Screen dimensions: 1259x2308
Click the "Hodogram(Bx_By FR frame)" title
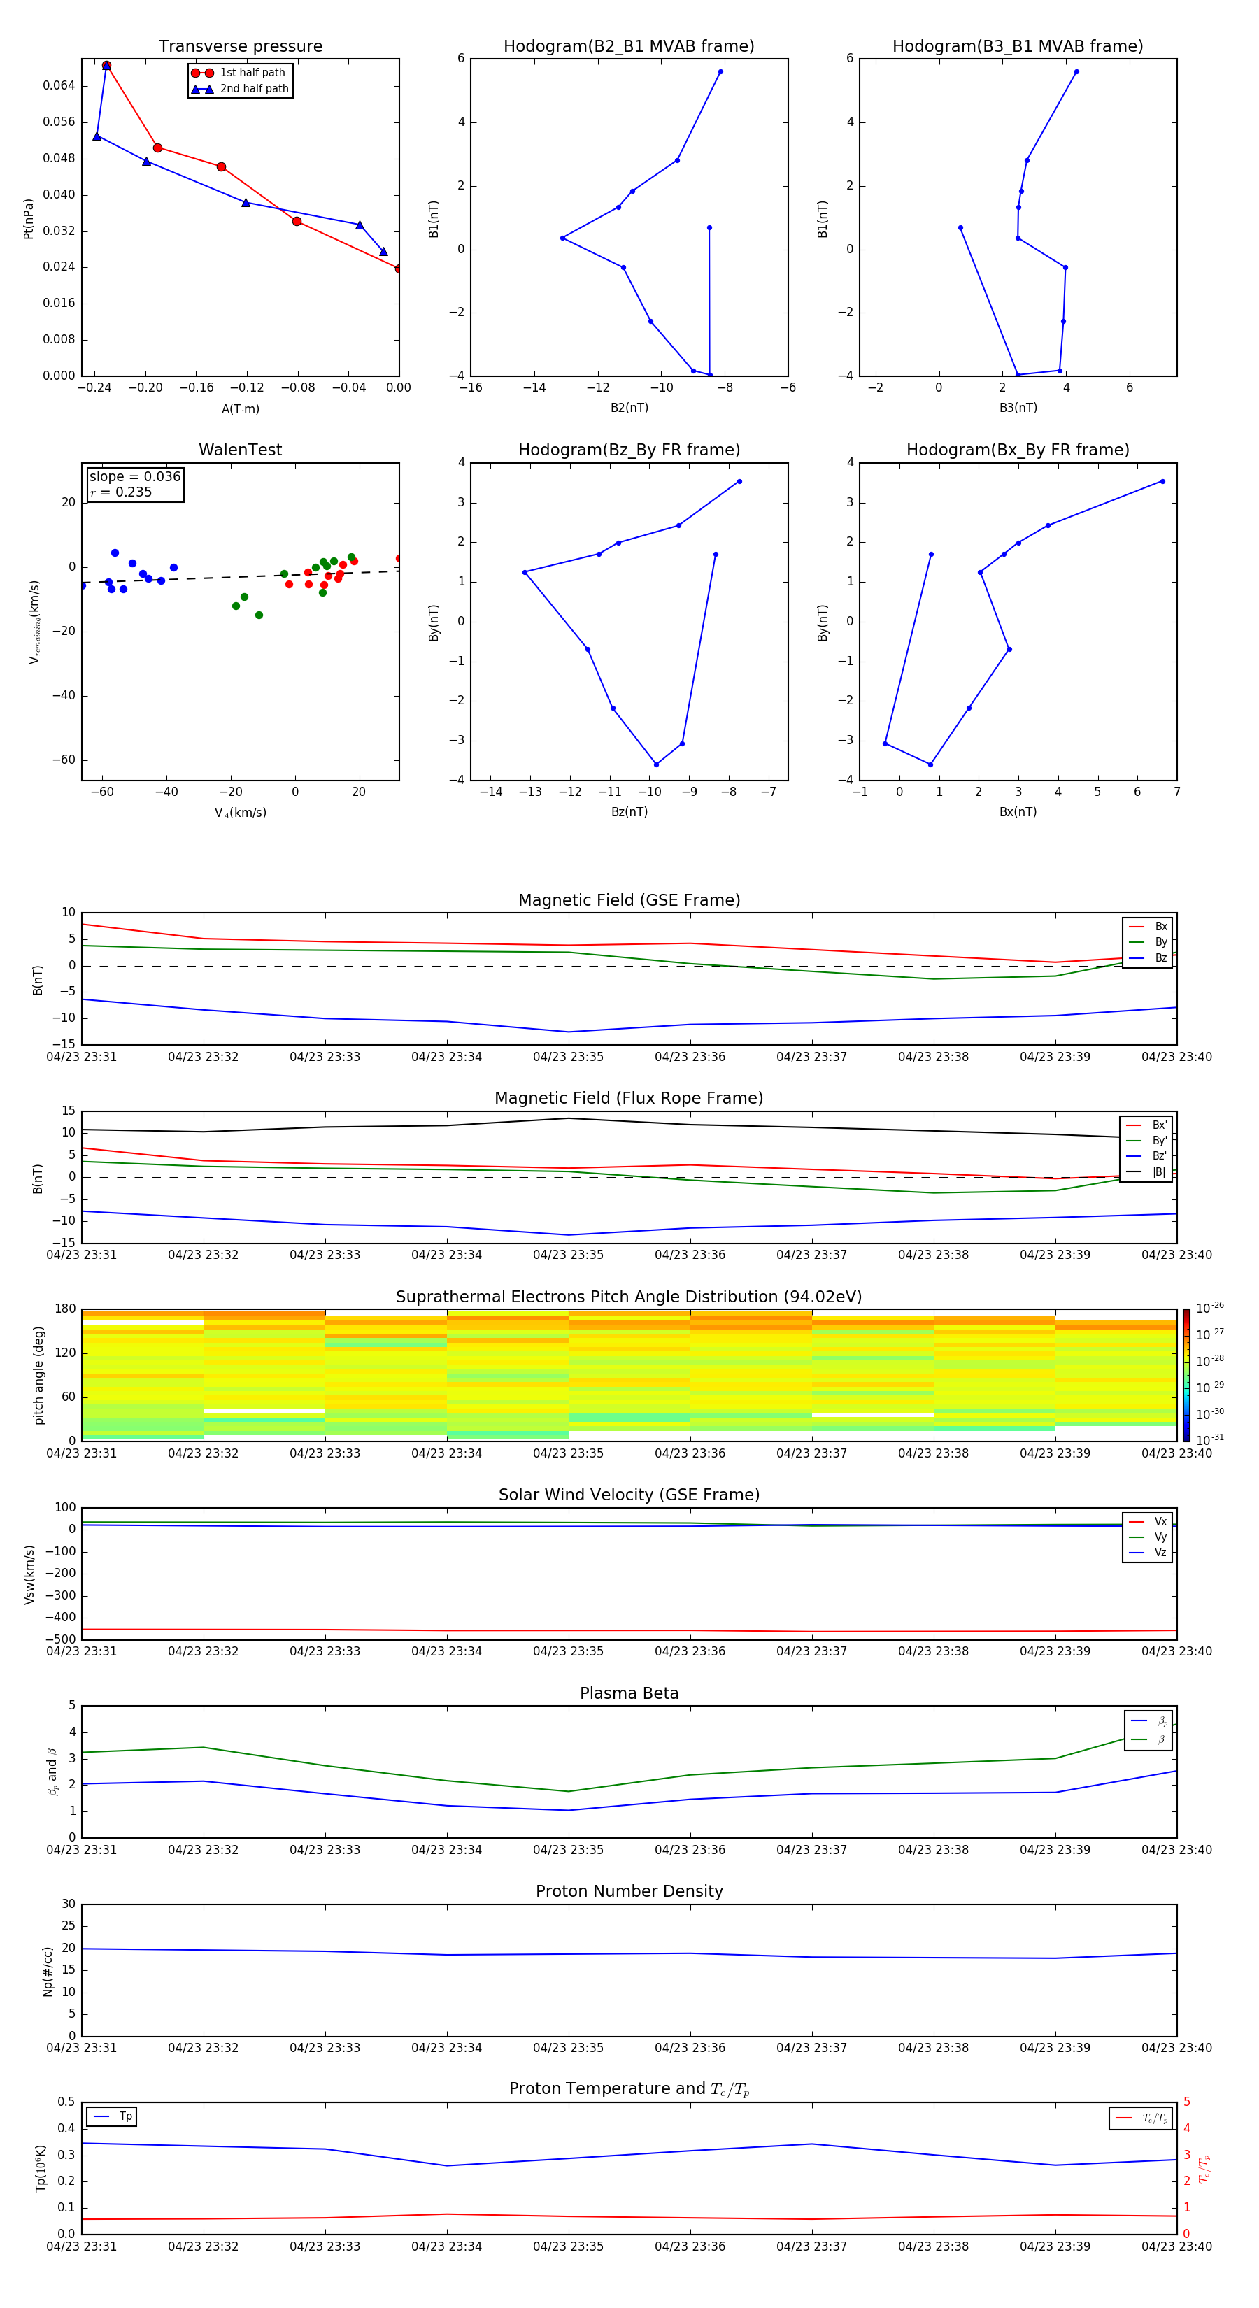1018,450
